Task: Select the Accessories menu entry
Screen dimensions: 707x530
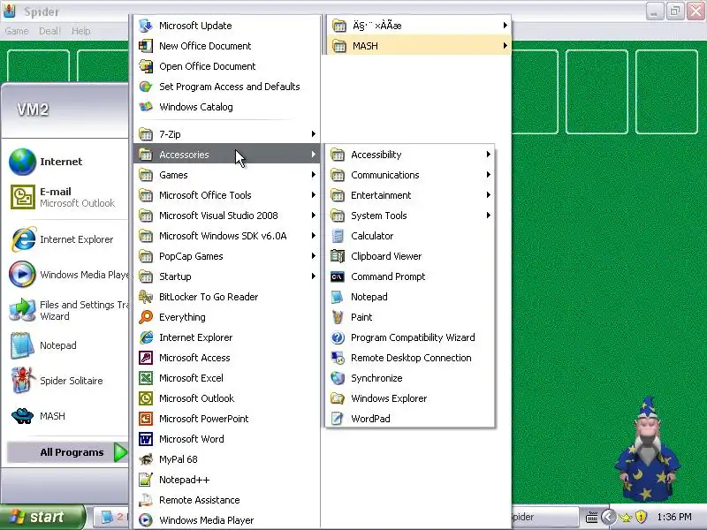Action: (x=226, y=154)
